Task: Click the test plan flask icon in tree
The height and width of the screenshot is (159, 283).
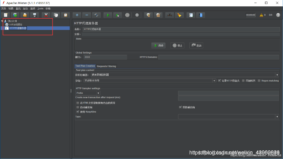Action: pyautogui.click(x=5, y=21)
